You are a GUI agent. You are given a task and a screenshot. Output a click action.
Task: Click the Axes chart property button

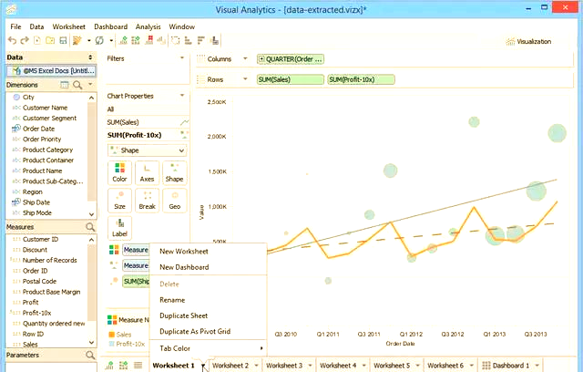click(147, 172)
